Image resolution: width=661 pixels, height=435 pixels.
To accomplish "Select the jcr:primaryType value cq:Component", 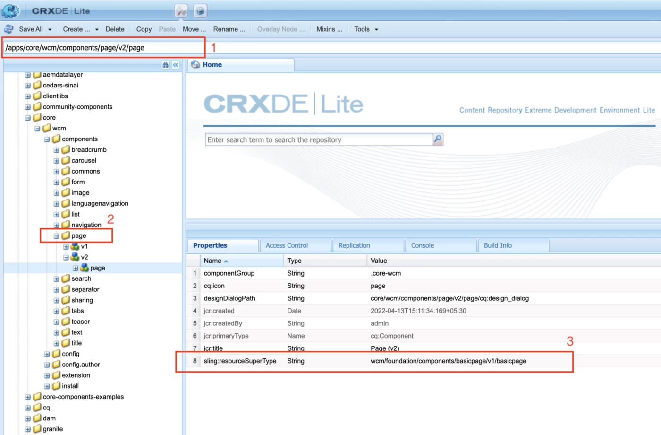I will click(x=392, y=336).
